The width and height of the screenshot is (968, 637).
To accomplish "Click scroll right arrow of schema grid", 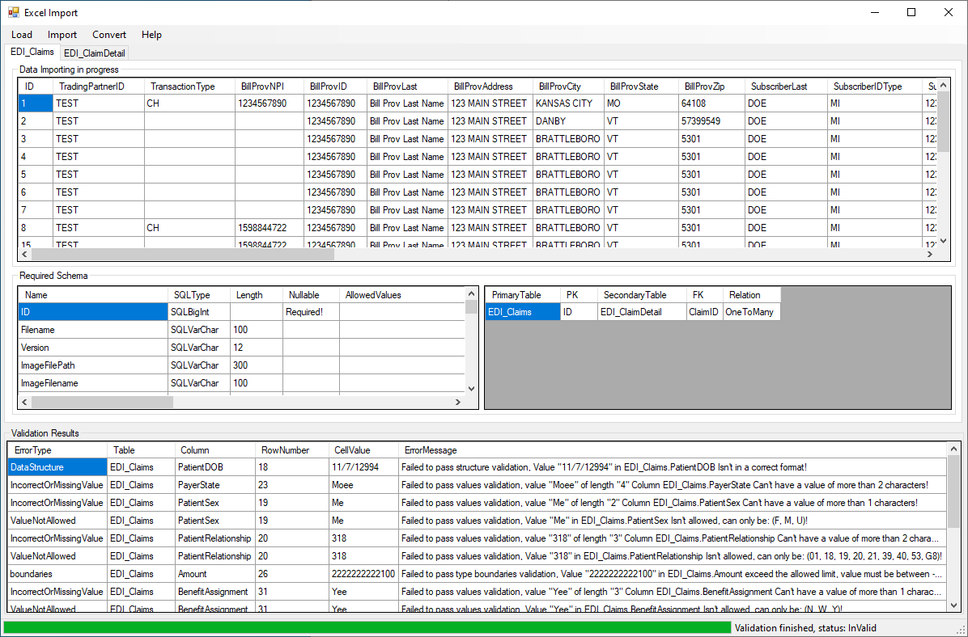I will tap(457, 402).
